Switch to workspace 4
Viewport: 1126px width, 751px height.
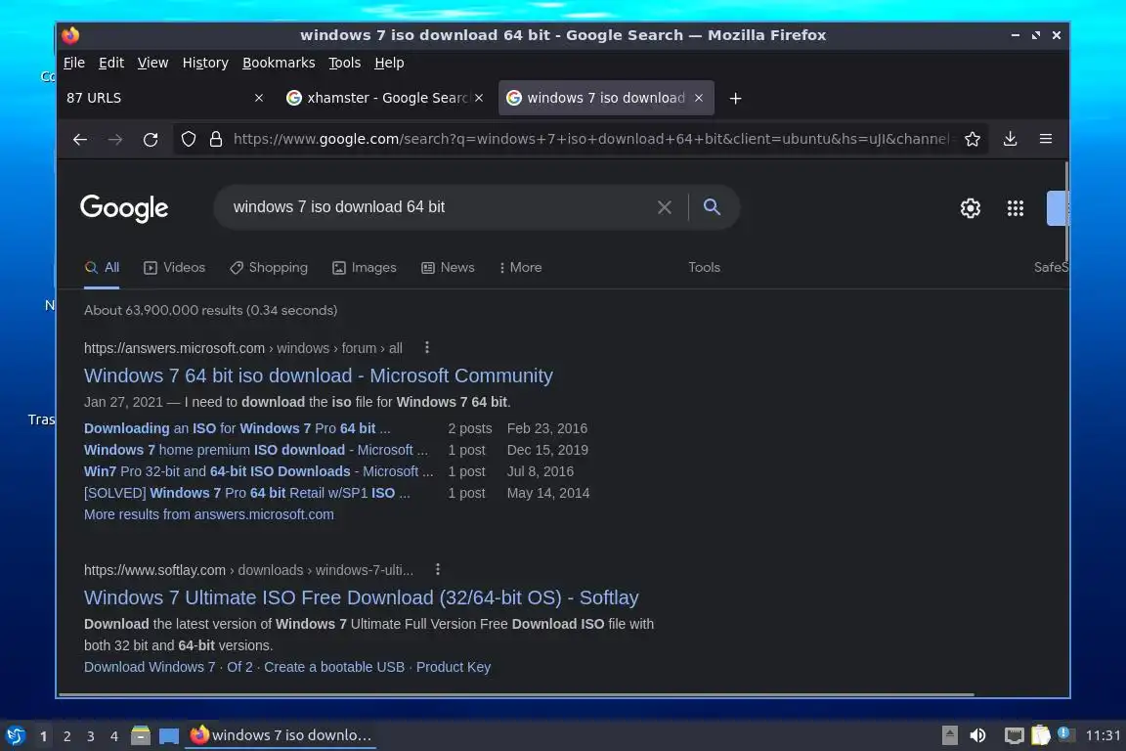click(114, 736)
